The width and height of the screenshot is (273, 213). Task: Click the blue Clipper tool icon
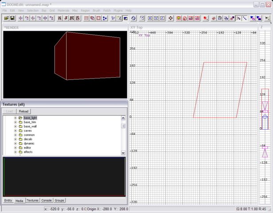coord(105,18)
